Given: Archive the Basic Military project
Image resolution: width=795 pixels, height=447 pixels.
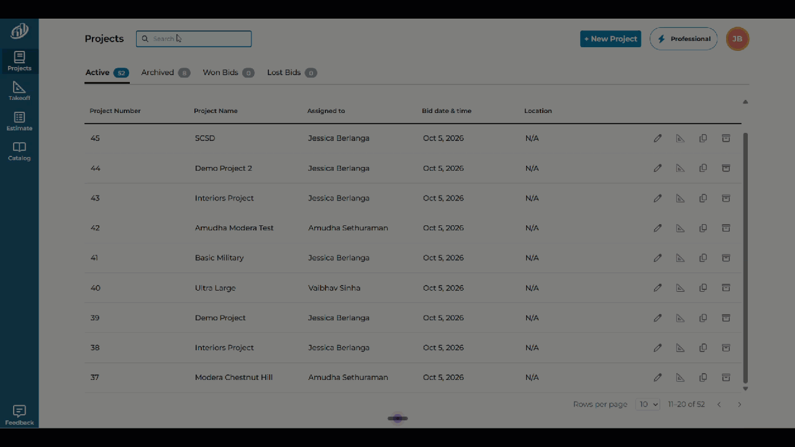Looking at the screenshot, I should pyautogui.click(x=726, y=258).
